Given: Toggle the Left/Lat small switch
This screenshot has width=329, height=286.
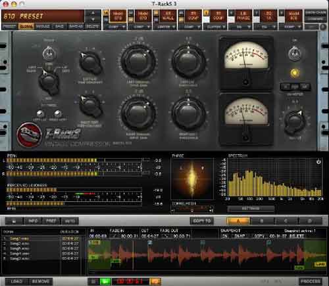Looking at the screenshot, I should coord(40,113).
